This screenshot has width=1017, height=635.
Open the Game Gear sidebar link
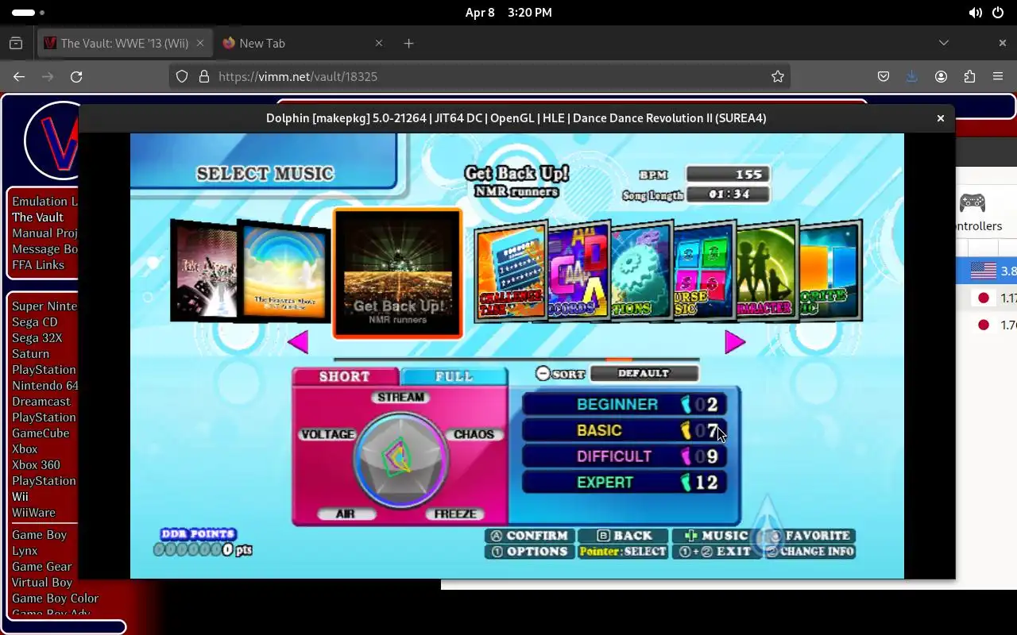point(42,566)
